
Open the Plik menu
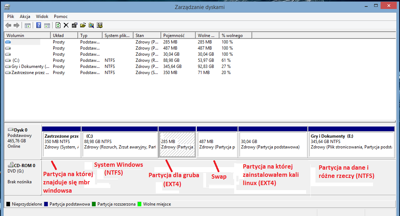click(x=10, y=16)
